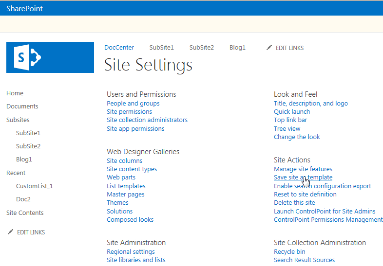Select Delete this site link
This screenshot has height=266, width=383.
(294, 203)
